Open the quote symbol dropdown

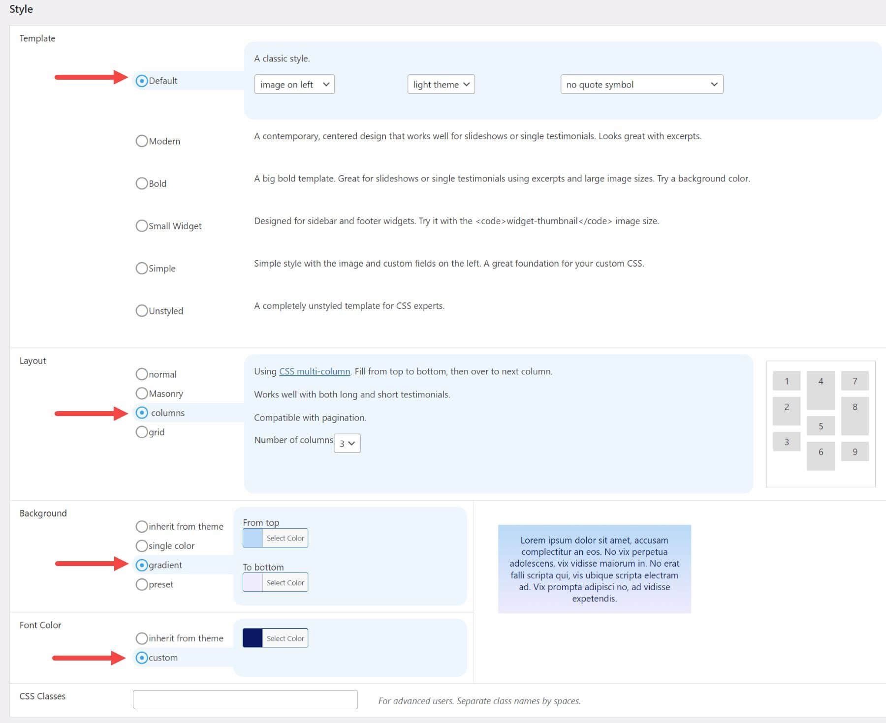pyautogui.click(x=641, y=84)
